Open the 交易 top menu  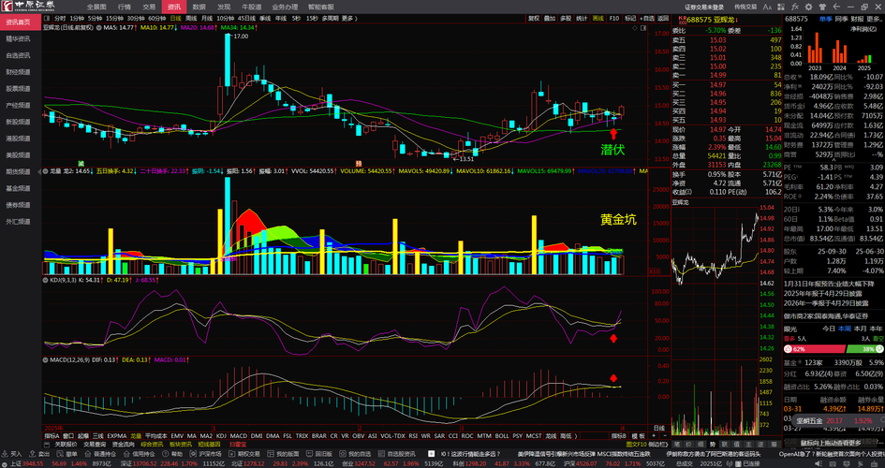point(149,7)
